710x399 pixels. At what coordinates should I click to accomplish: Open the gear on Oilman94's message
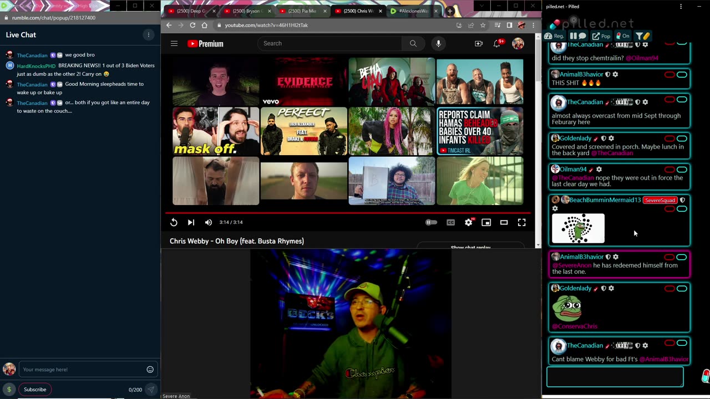click(x=599, y=170)
